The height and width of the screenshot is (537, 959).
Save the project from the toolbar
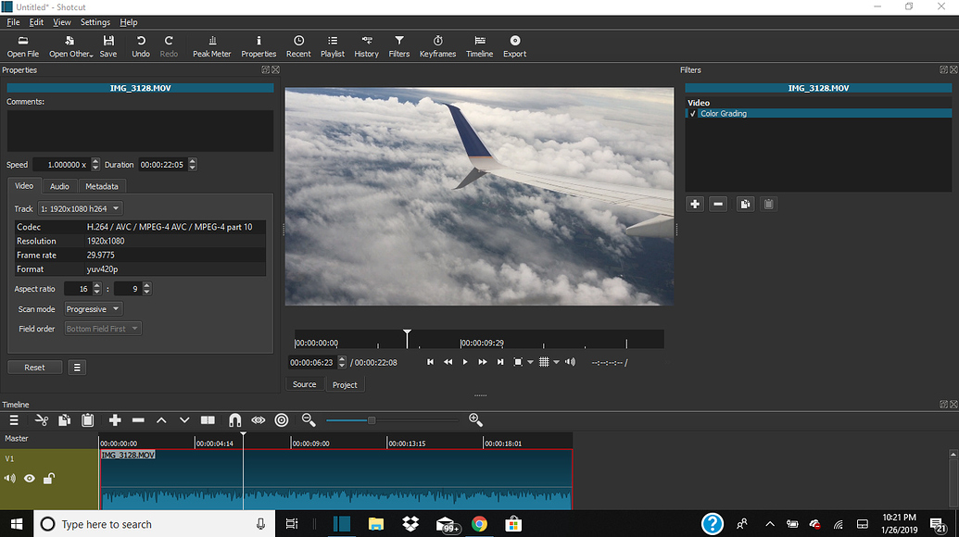108,46
